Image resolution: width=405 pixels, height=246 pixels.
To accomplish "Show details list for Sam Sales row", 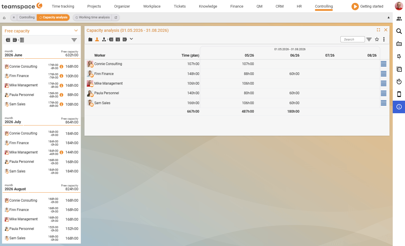I will pos(384,103).
